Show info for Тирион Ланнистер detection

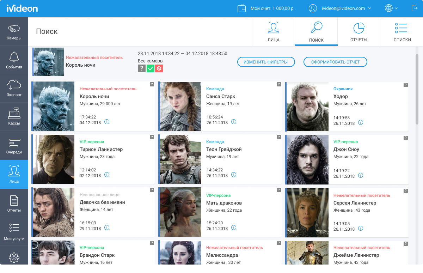pos(107,175)
